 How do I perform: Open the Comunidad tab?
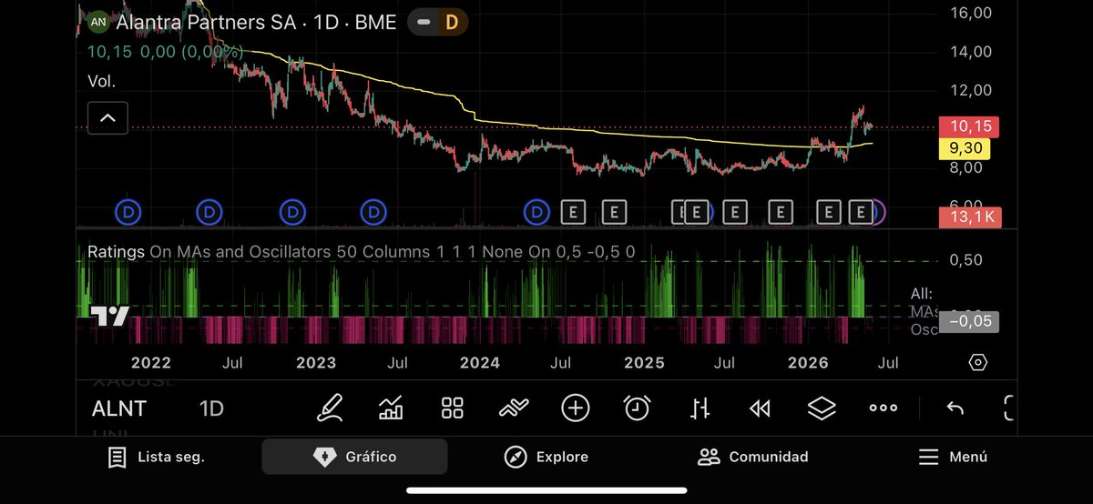752,457
